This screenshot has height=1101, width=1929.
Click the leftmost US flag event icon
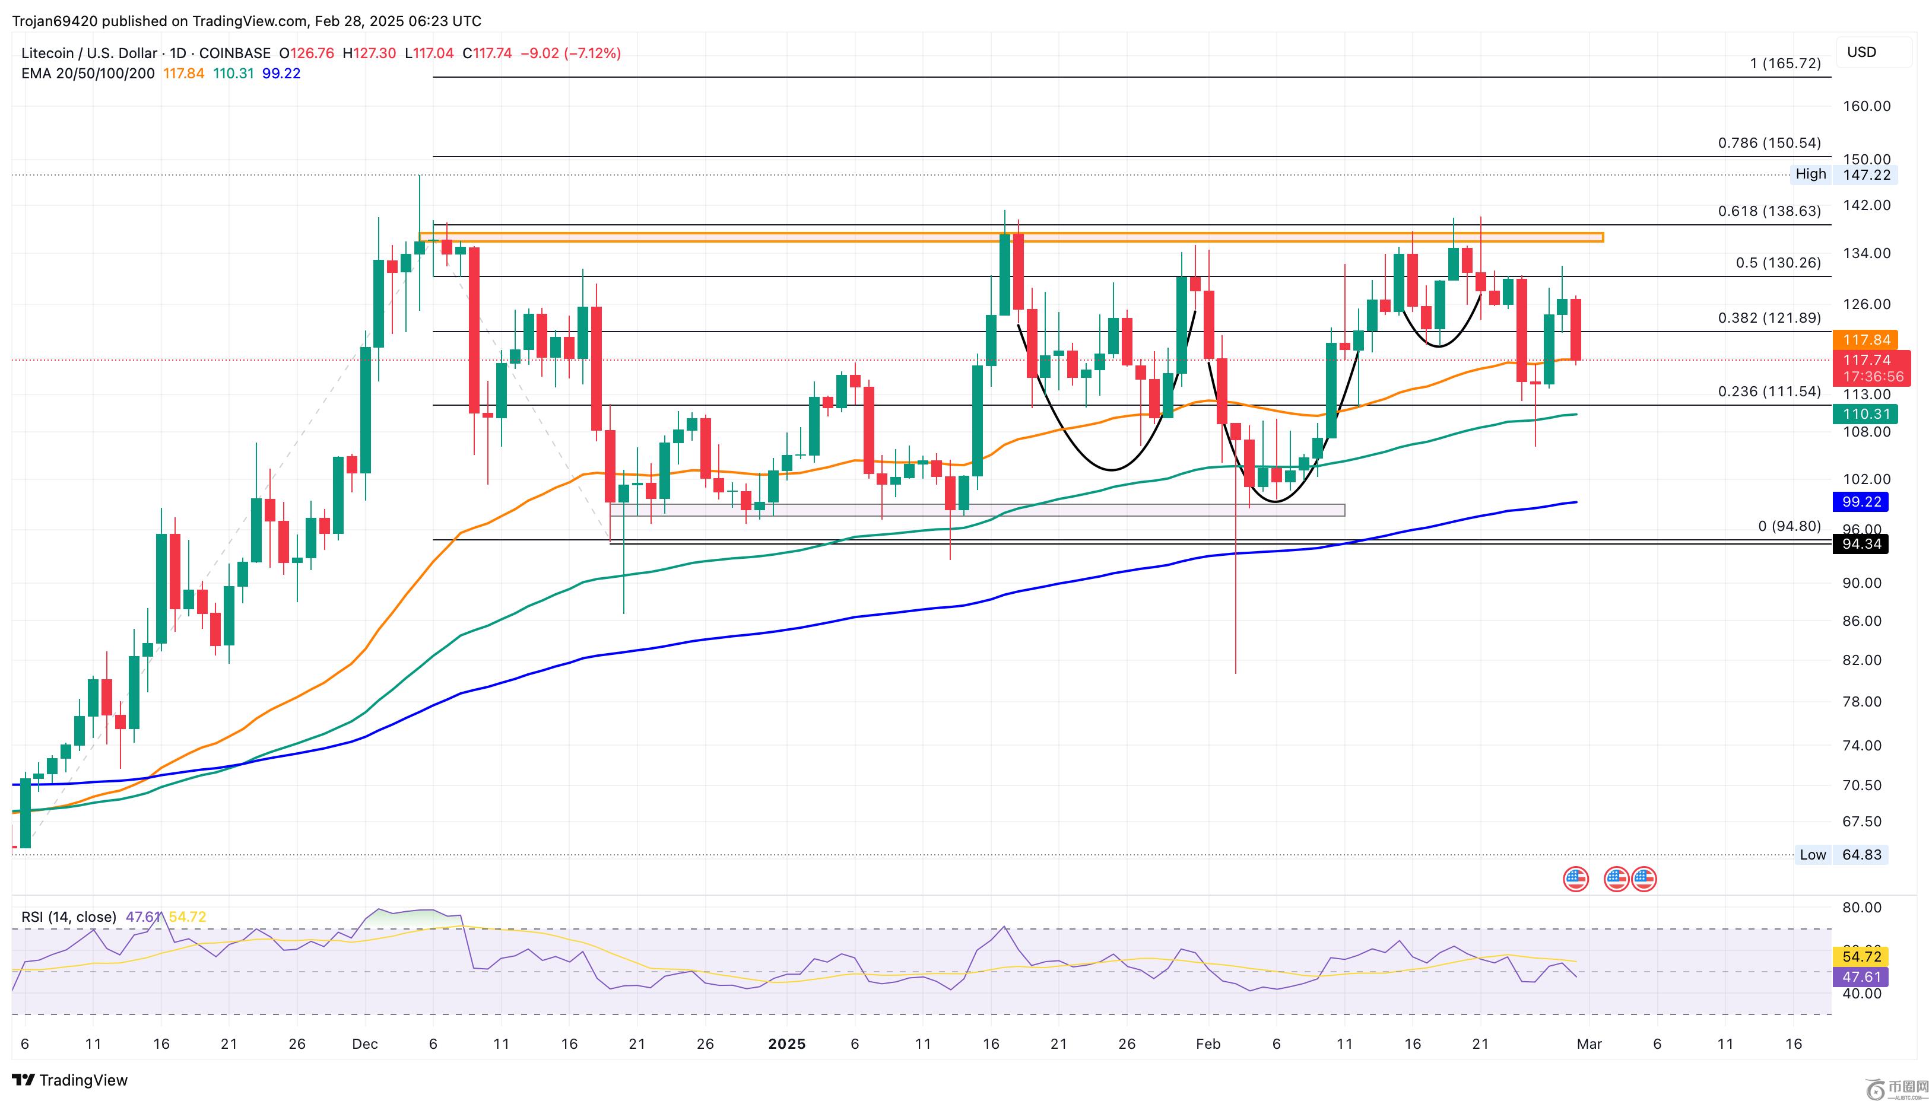coord(1576,879)
